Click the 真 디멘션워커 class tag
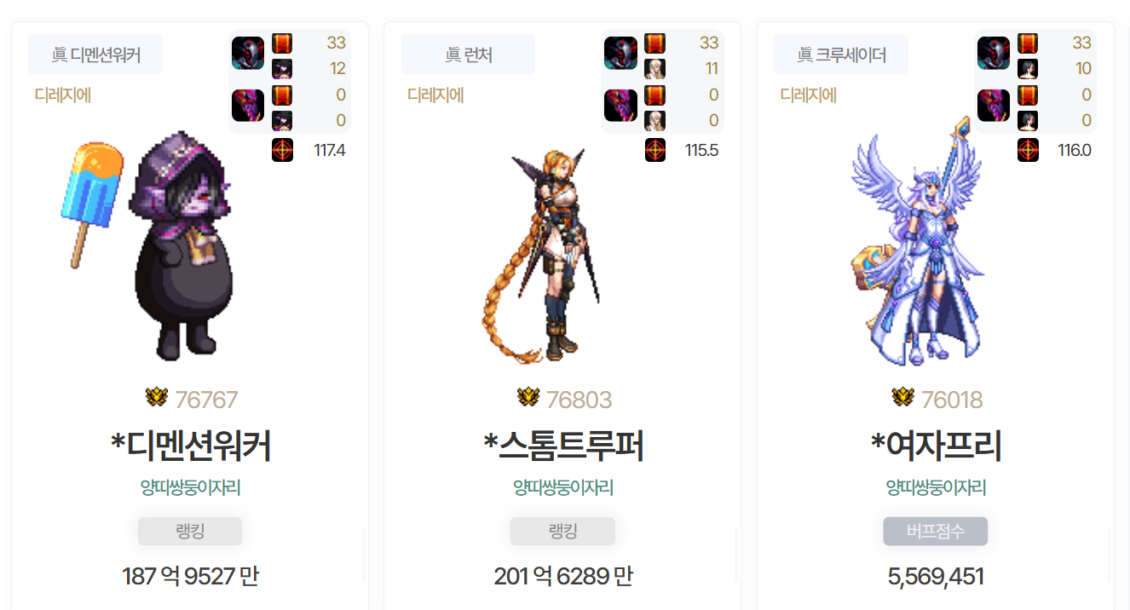Image resolution: width=1130 pixels, height=610 pixels. (x=95, y=55)
